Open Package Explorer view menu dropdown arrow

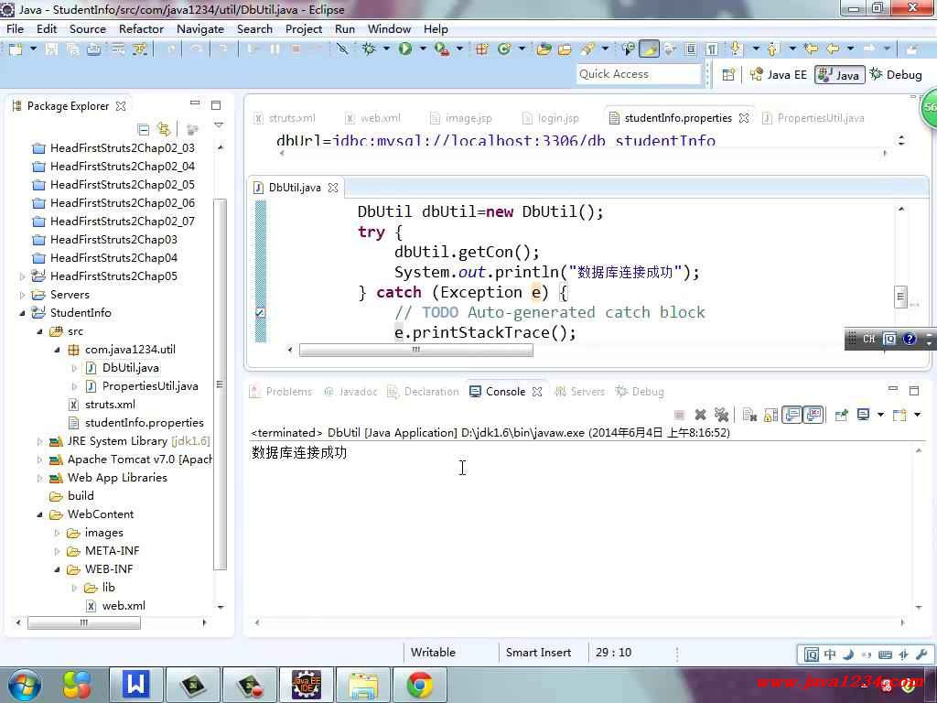tap(219, 125)
